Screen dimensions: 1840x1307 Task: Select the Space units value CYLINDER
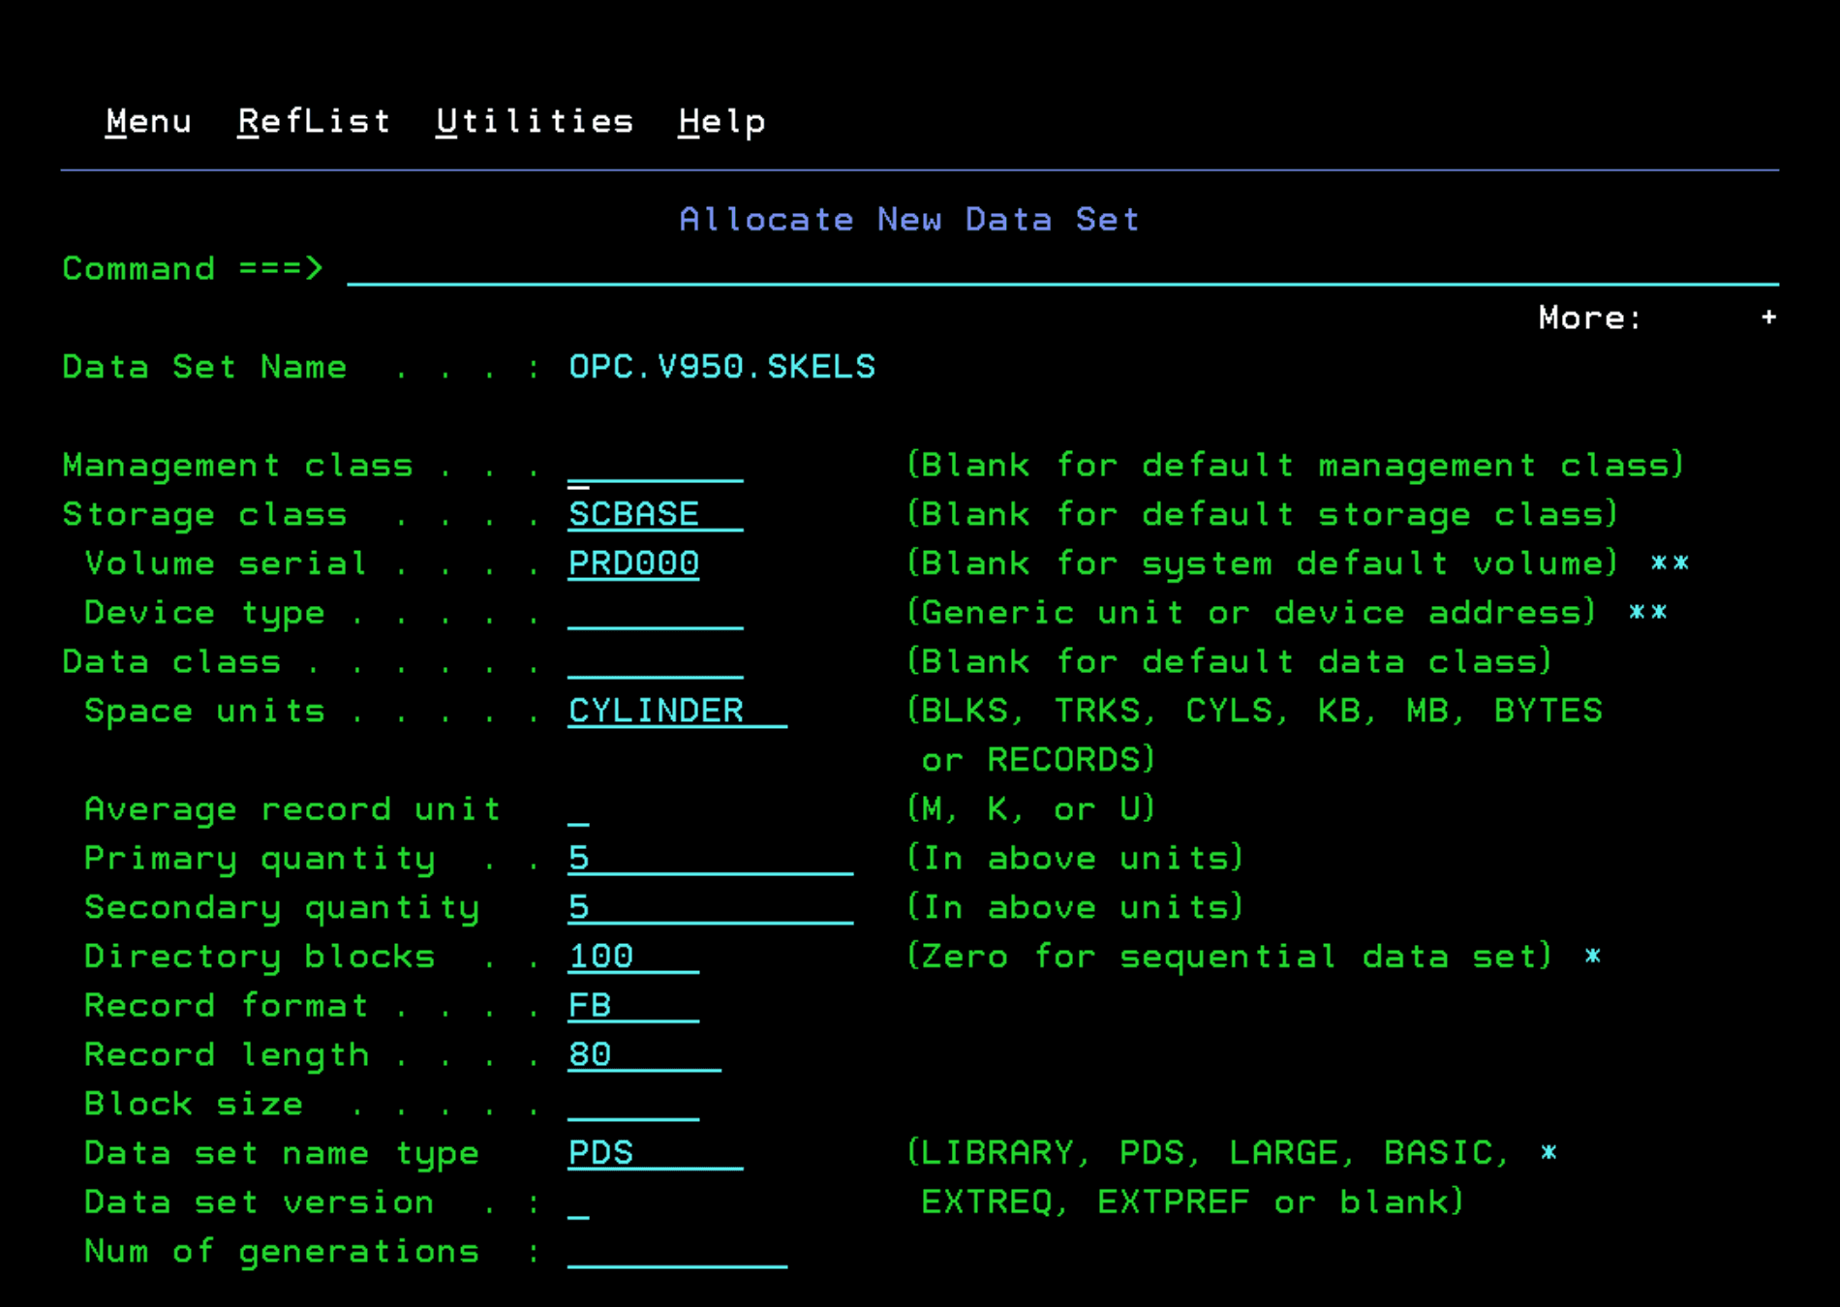coord(655,710)
